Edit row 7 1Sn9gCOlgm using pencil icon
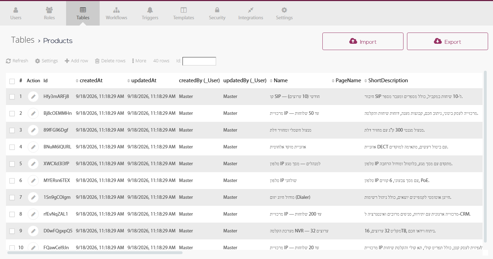Screen dimensions: 493x259 click(33, 197)
